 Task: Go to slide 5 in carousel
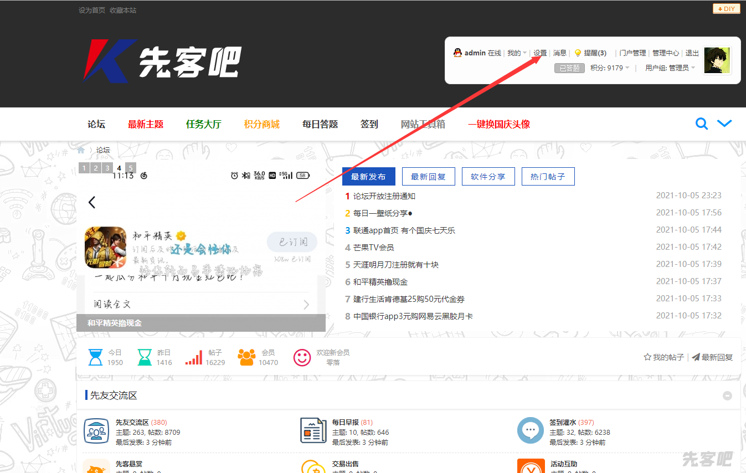tap(130, 168)
